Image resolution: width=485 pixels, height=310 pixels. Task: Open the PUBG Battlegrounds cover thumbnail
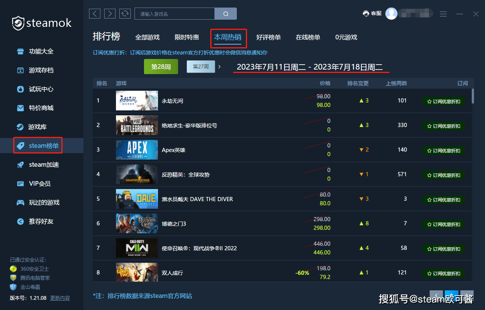click(137, 125)
